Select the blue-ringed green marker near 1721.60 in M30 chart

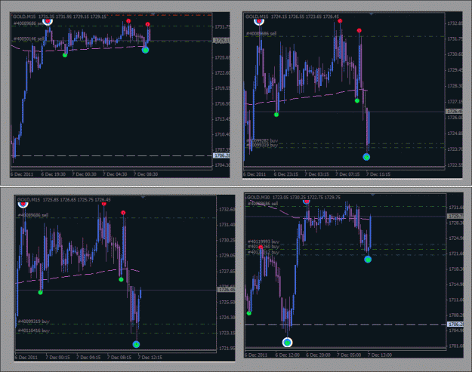click(x=368, y=260)
